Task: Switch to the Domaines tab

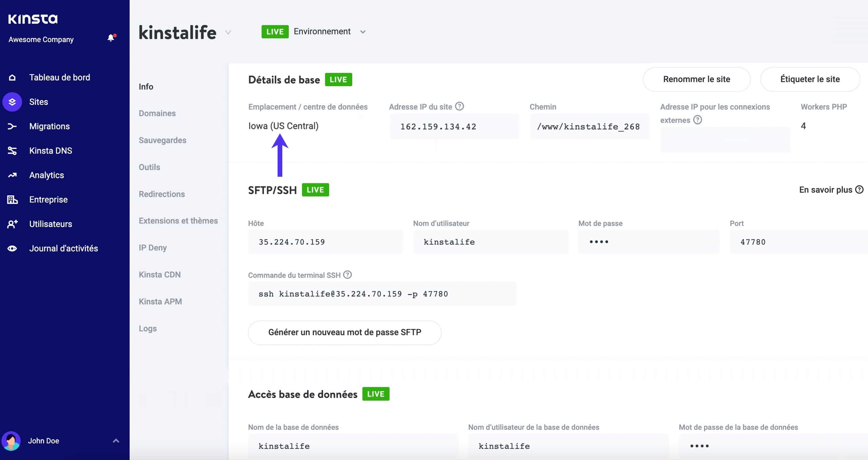Action: pyautogui.click(x=157, y=113)
